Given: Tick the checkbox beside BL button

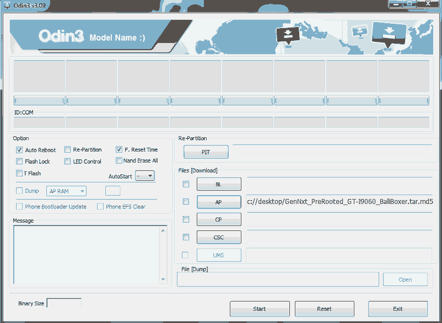Looking at the screenshot, I should coord(186,184).
